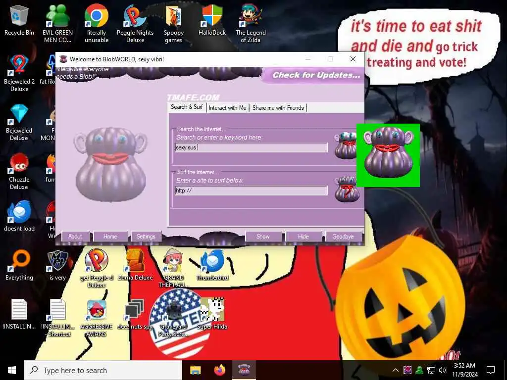Viewport: 507px width, 380px height.
Task: Click the BlobWORLD taskbar button
Action: tap(244, 370)
